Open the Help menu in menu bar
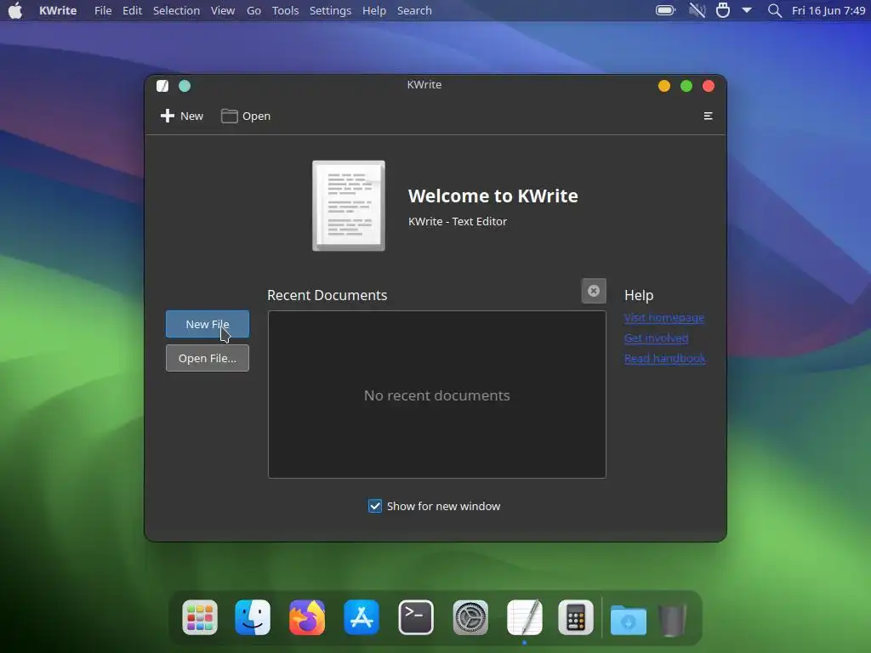 coord(374,10)
